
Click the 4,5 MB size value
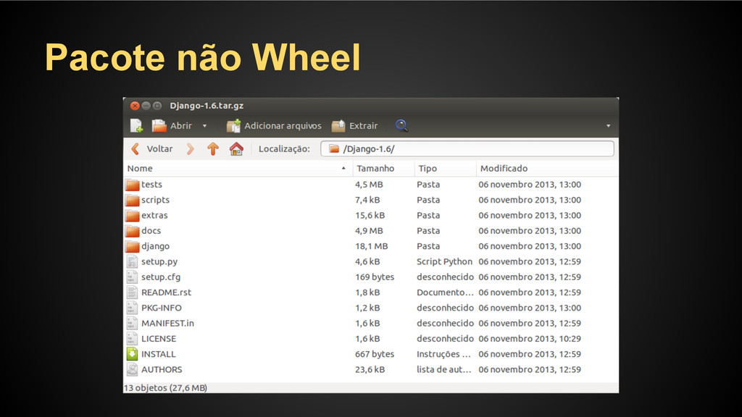pyautogui.click(x=369, y=185)
